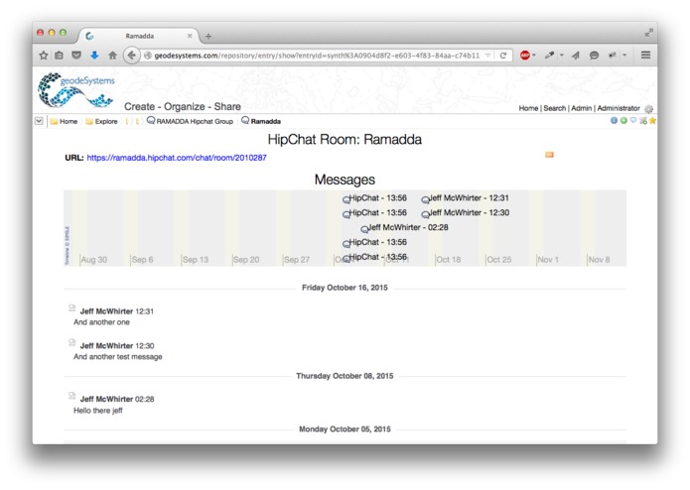Open the chat bubble toolbar icon
690x490 pixels.
594,56
